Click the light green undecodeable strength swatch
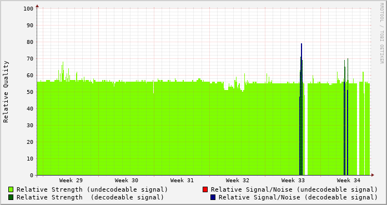387x205 pixels. click(x=11, y=189)
